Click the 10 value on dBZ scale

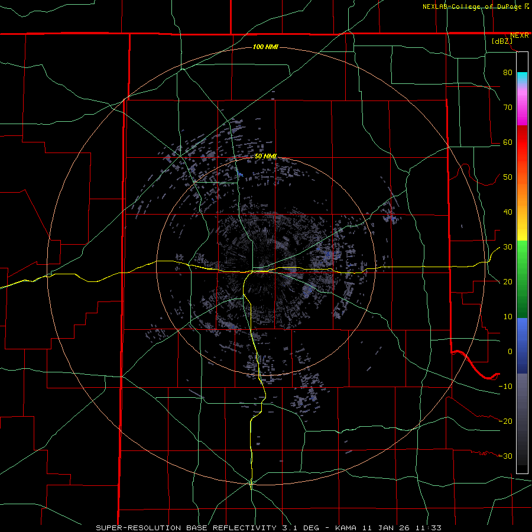[x=508, y=317]
